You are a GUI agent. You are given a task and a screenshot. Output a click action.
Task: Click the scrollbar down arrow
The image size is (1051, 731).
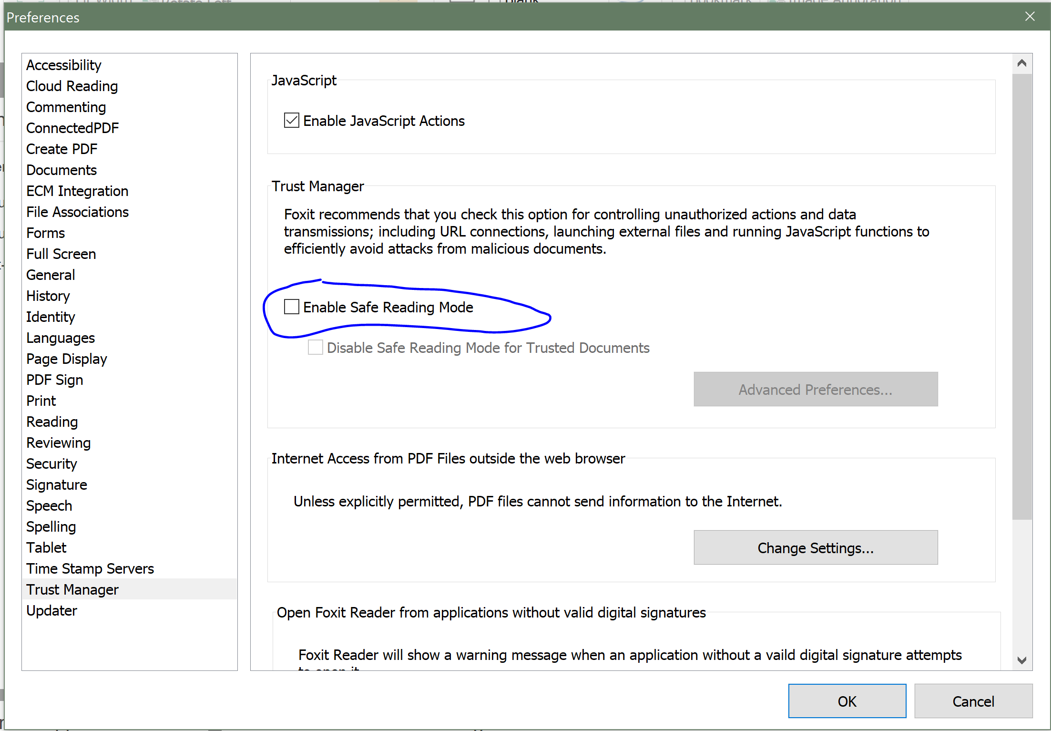tap(1021, 660)
